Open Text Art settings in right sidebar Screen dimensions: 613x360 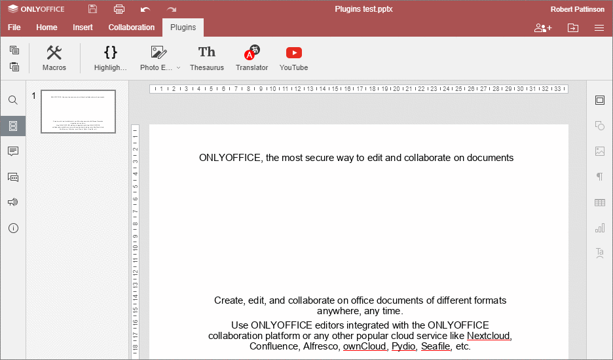tap(600, 253)
